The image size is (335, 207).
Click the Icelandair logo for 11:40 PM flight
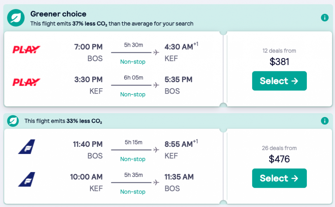[26, 147]
